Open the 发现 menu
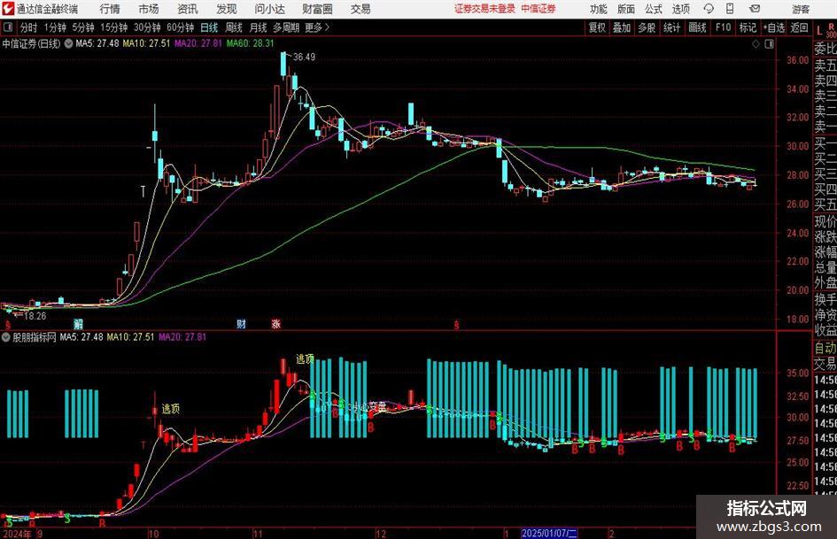Screen dimensions: 837x539 227,9
